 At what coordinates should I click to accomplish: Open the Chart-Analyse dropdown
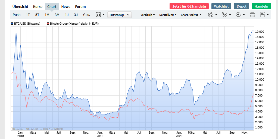pyautogui.click(x=191, y=15)
